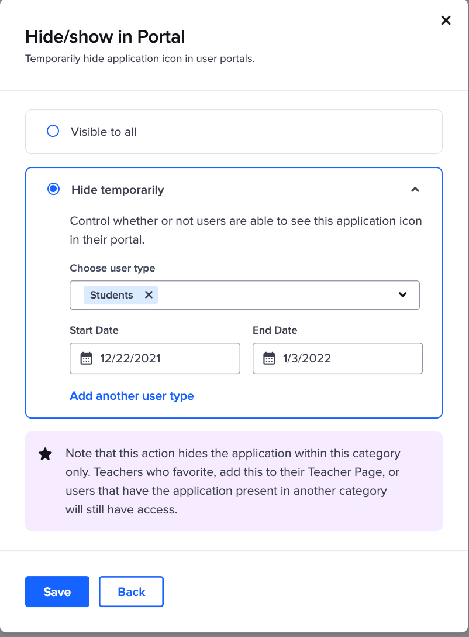Go back using the Back button

(x=131, y=592)
